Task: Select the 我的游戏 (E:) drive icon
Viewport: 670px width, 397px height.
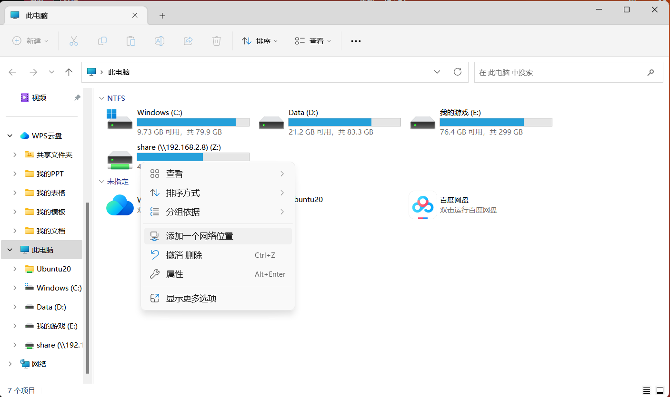Action: 422,123
